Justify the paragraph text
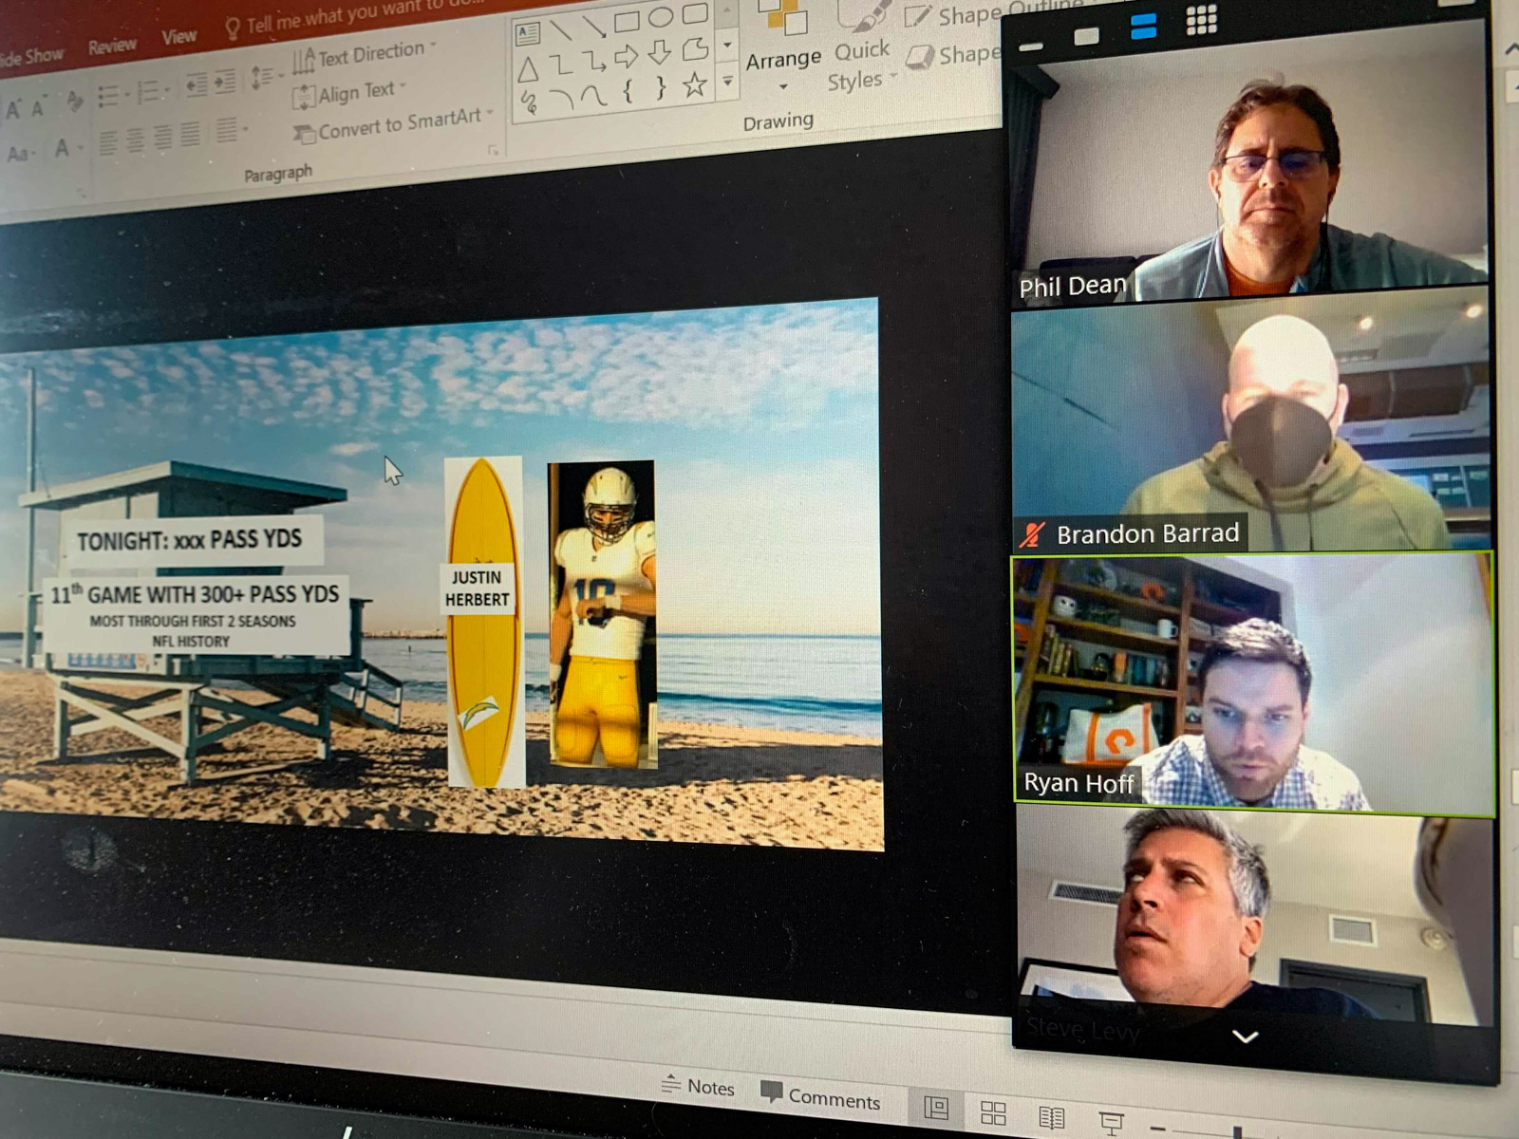This screenshot has height=1139, width=1519. pos(191,135)
